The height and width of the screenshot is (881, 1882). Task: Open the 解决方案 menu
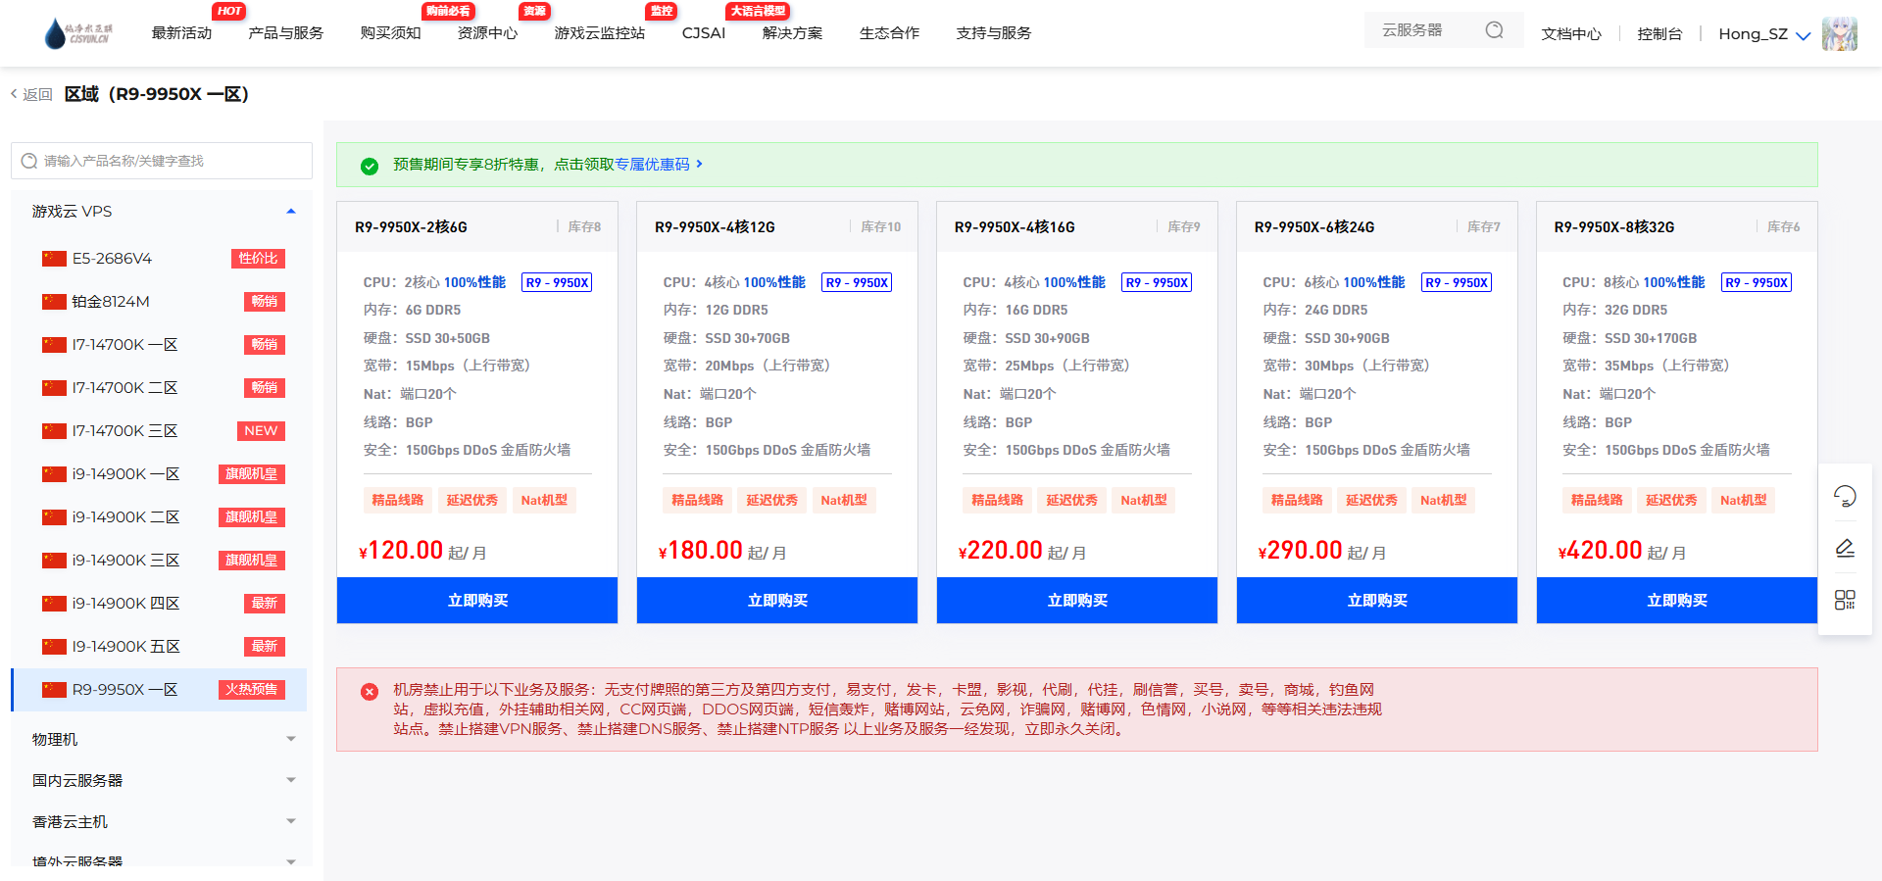tap(792, 33)
